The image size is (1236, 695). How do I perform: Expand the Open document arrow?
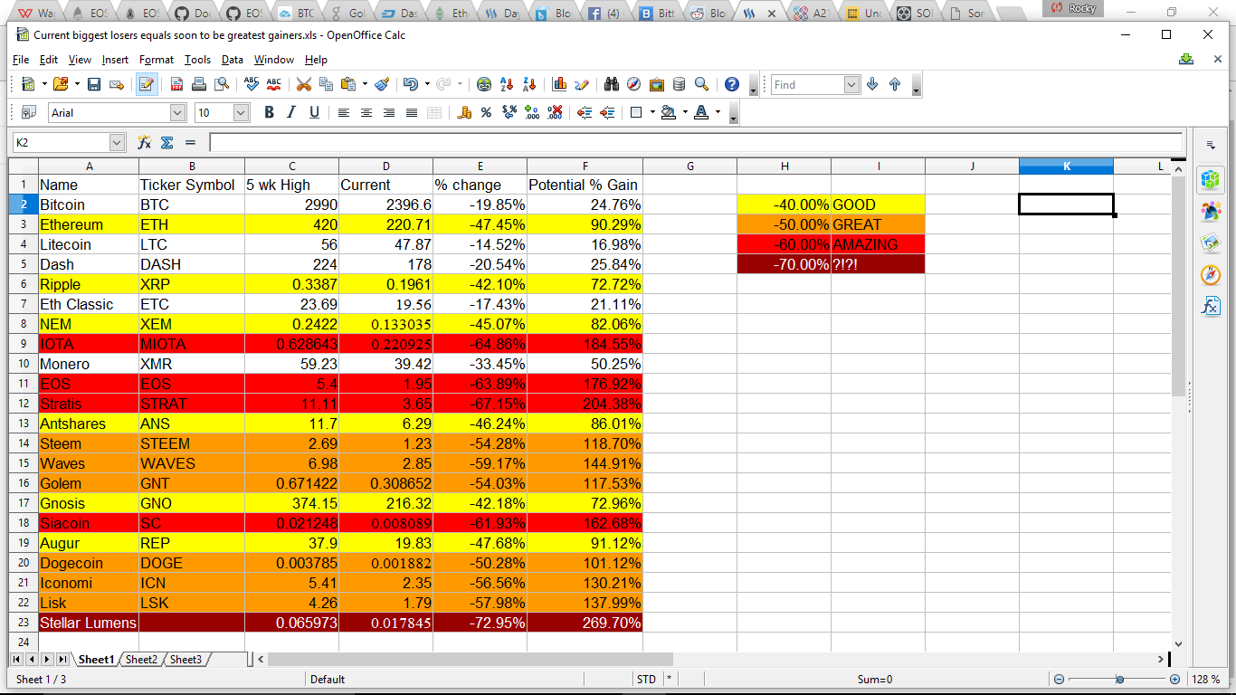[x=75, y=84]
